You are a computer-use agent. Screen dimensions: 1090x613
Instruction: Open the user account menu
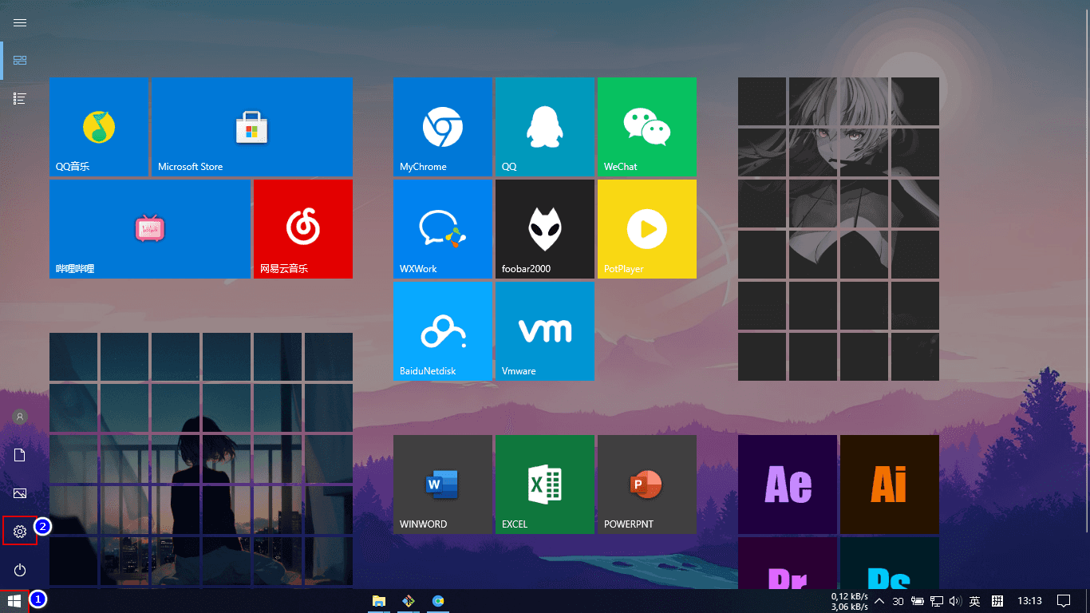pyautogui.click(x=20, y=417)
